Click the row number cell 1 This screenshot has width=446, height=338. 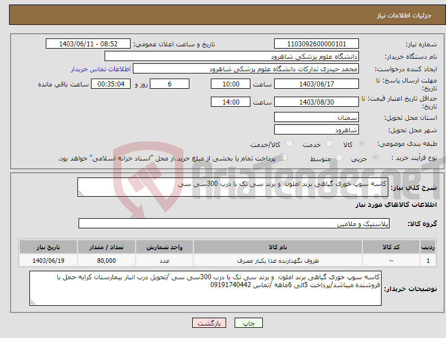click(428, 261)
